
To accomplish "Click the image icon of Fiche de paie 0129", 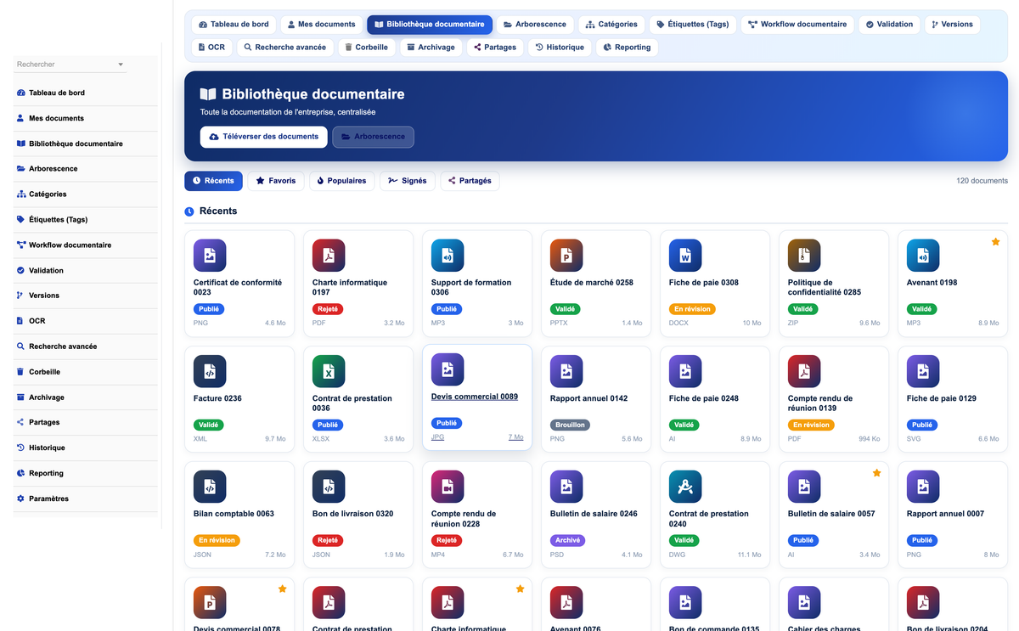I will click(923, 371).
